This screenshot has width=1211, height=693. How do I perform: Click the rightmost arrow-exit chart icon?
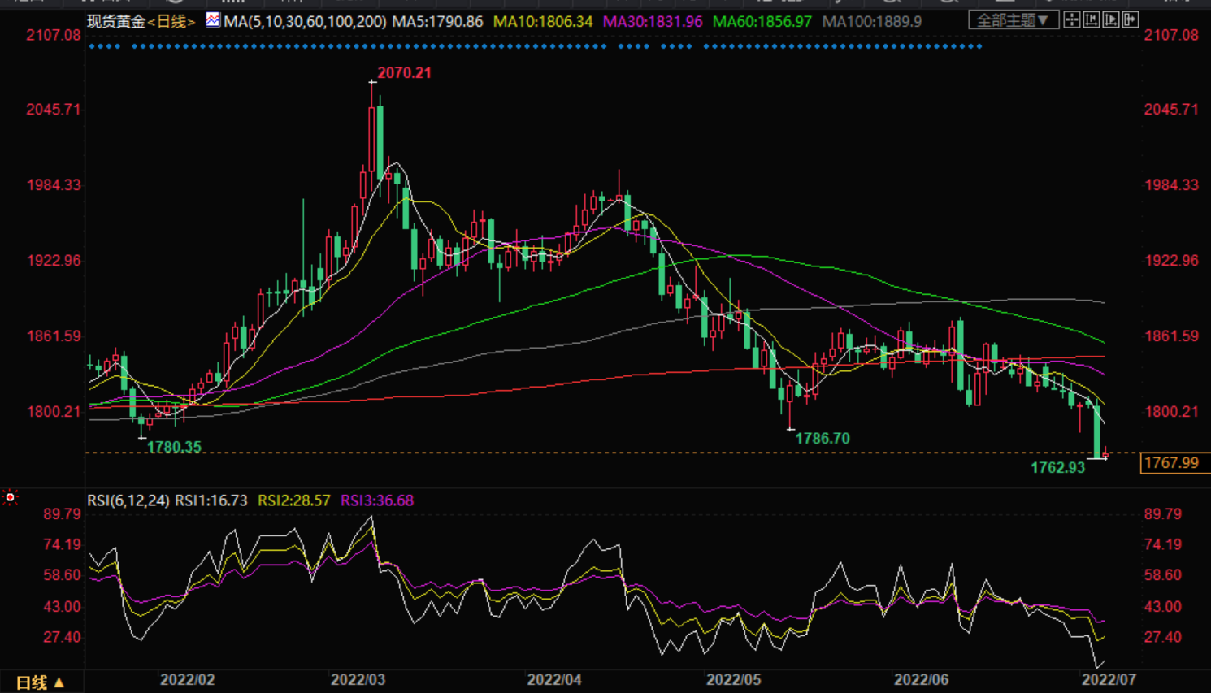click(x=1131, y=20)
